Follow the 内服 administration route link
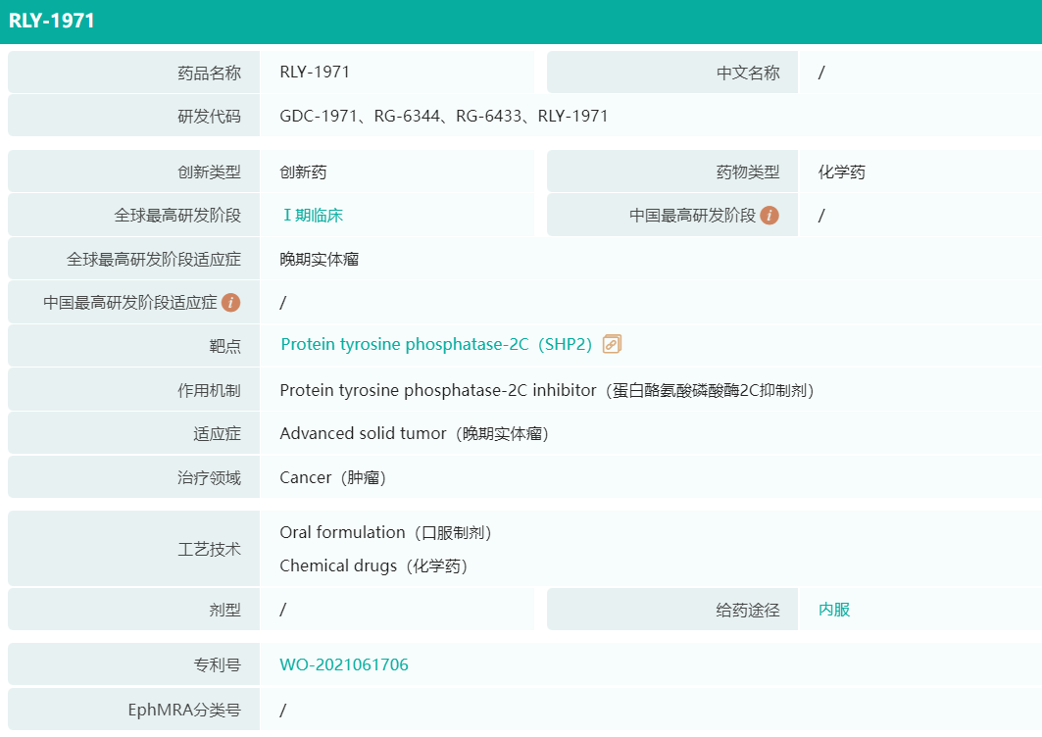The height and width of the screenshot is (737, 1042). [x=834, y=610]
